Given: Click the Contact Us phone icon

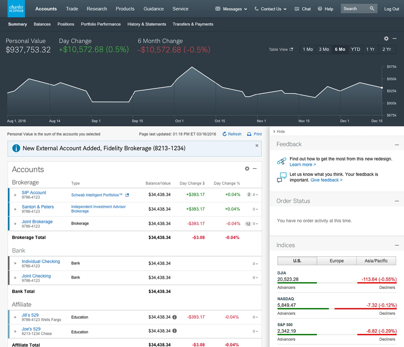Looking at the screenshot, I should tap(256, 9).
